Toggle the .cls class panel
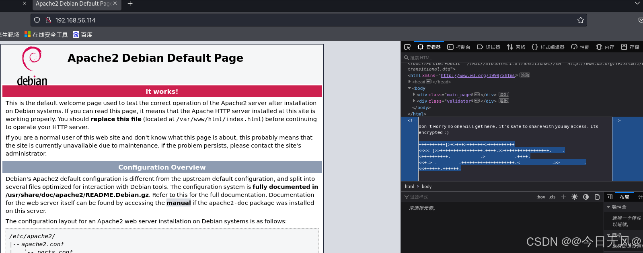This screenshot has width=643, height=253. click(x=552, y=197)
